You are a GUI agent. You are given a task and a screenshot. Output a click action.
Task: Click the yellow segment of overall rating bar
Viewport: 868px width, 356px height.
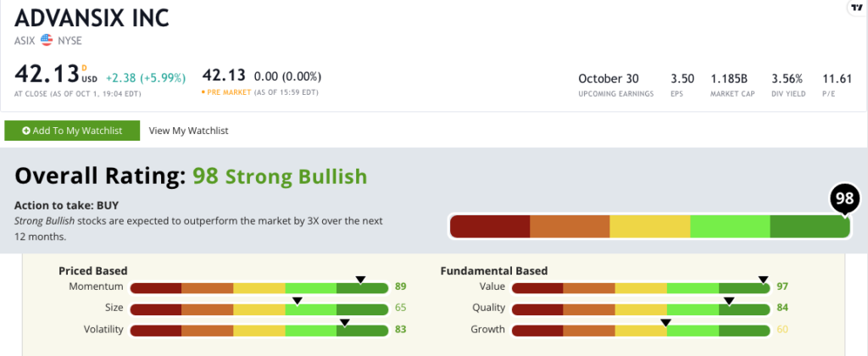649,226
